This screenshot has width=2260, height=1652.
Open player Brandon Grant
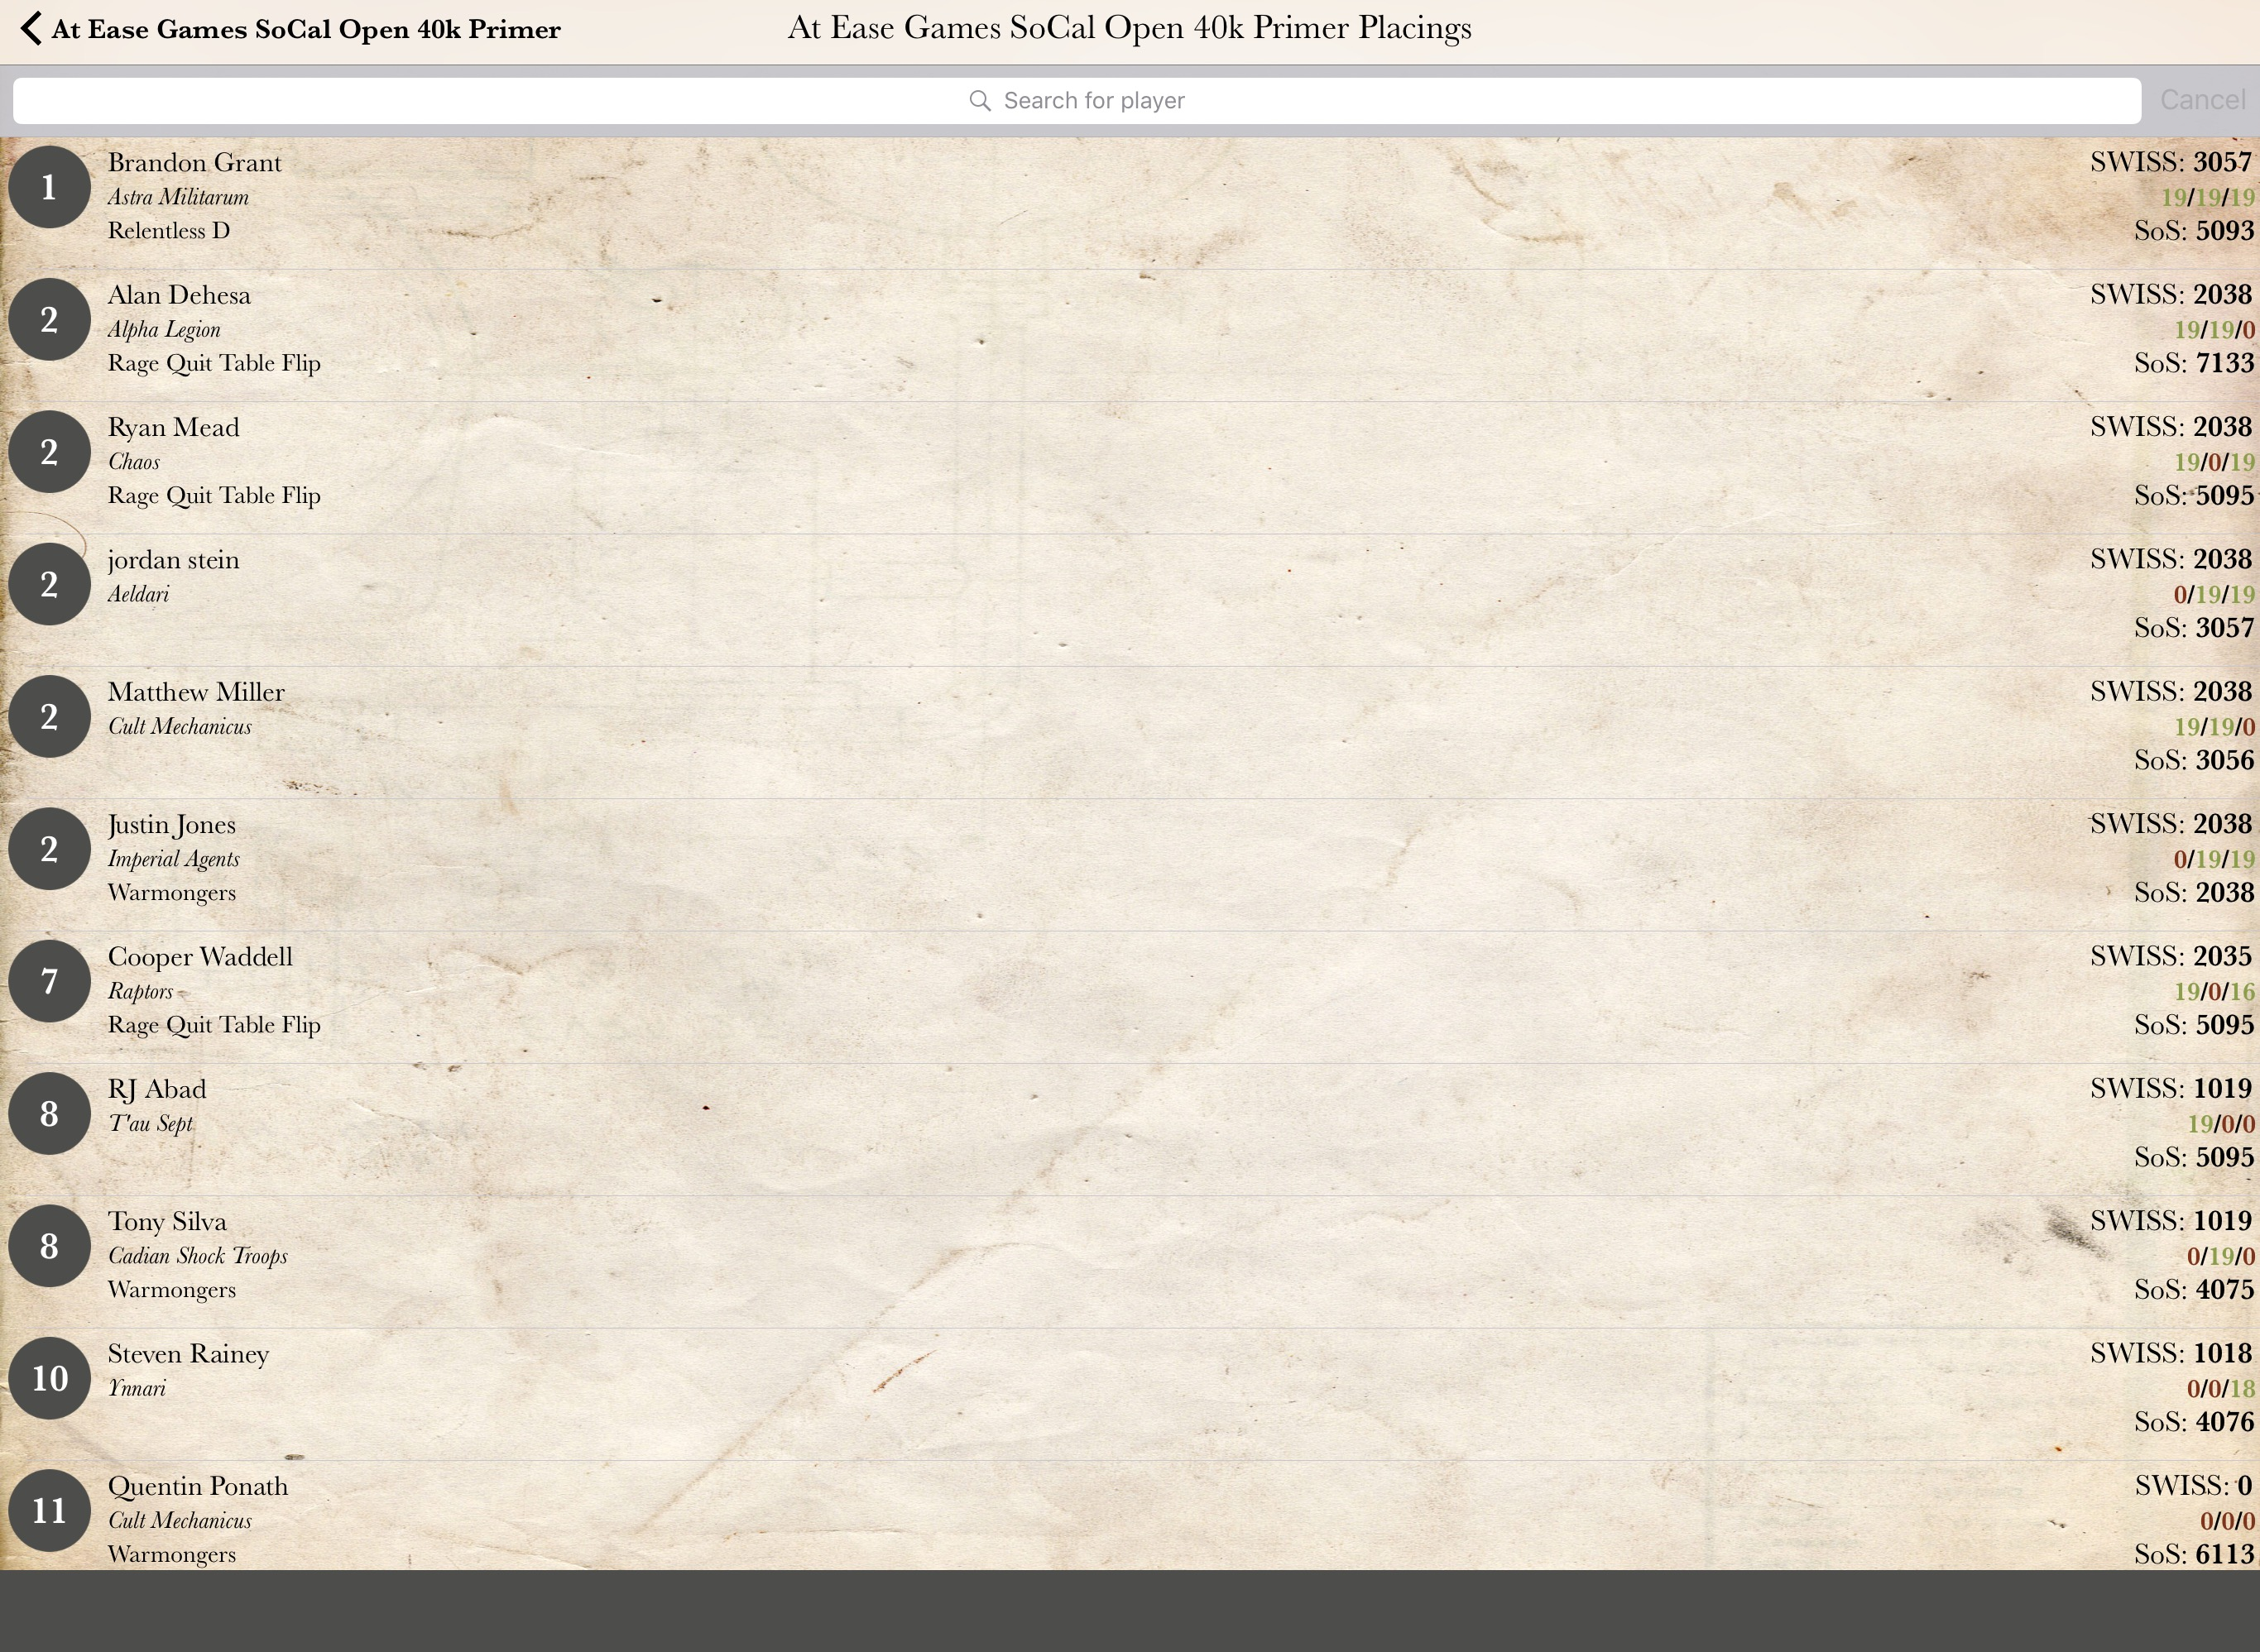coord(194,163)
